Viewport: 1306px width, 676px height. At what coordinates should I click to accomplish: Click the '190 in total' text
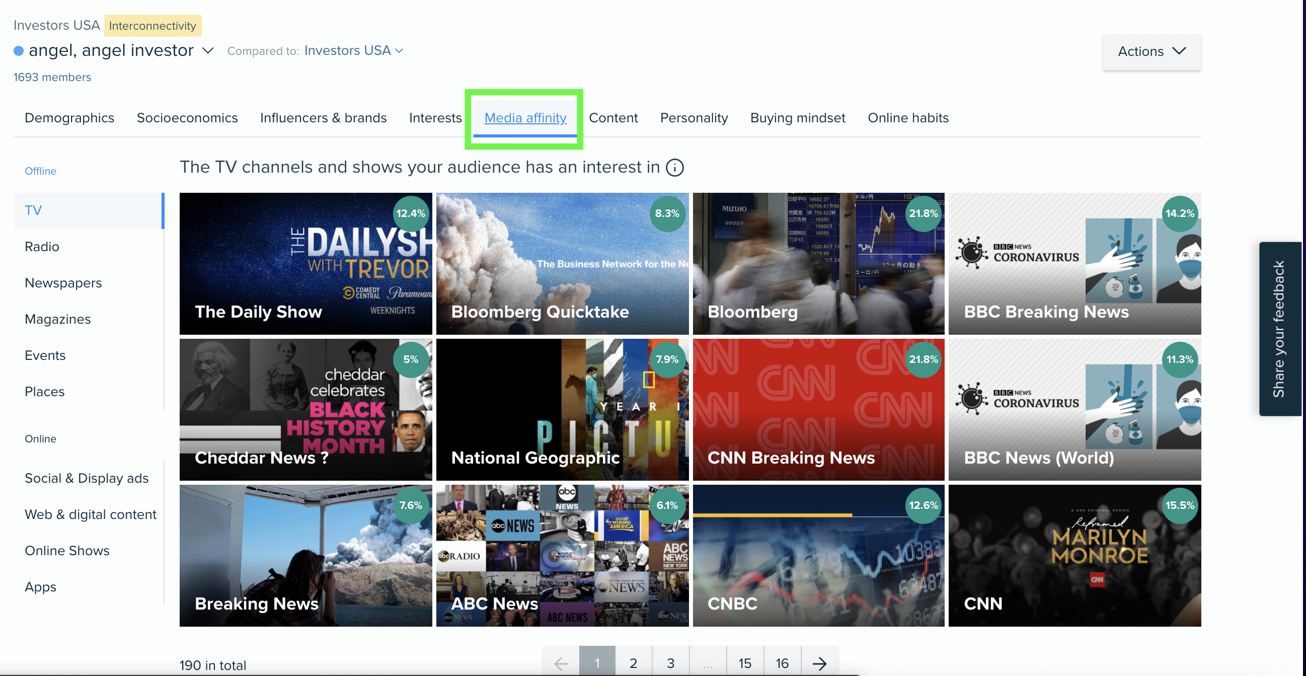coord(213,665)
